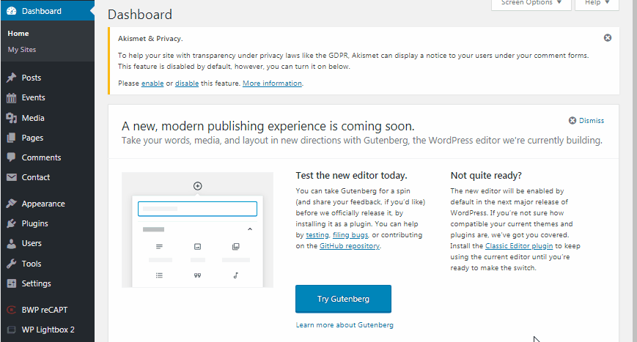Click the Appearance paintbrush icon
The height and width of the screenshot is (342, 637).
tap(12, 204)
